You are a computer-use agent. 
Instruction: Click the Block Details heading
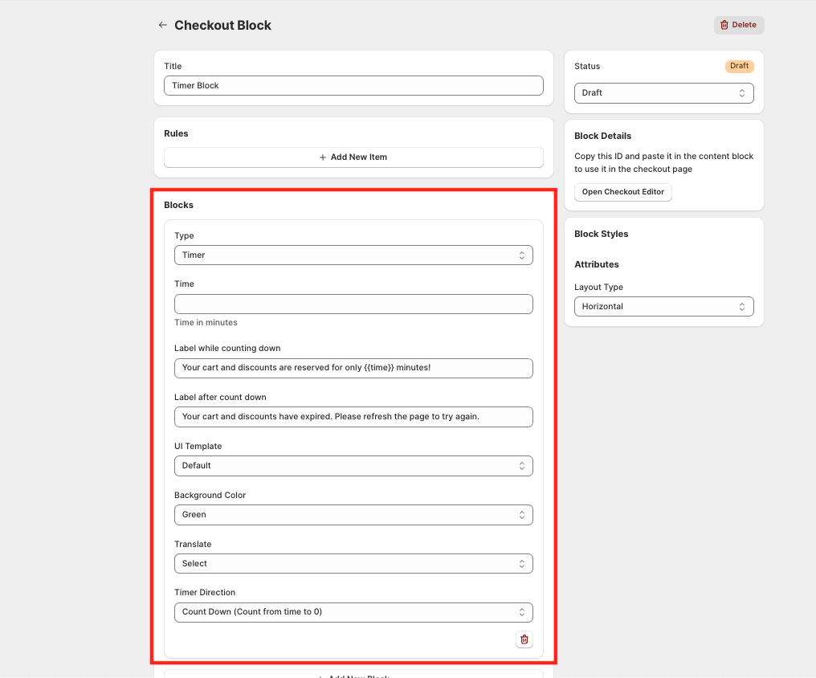pos(602,137)
